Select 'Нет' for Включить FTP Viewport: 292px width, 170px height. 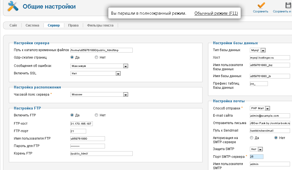coord(96,115)
